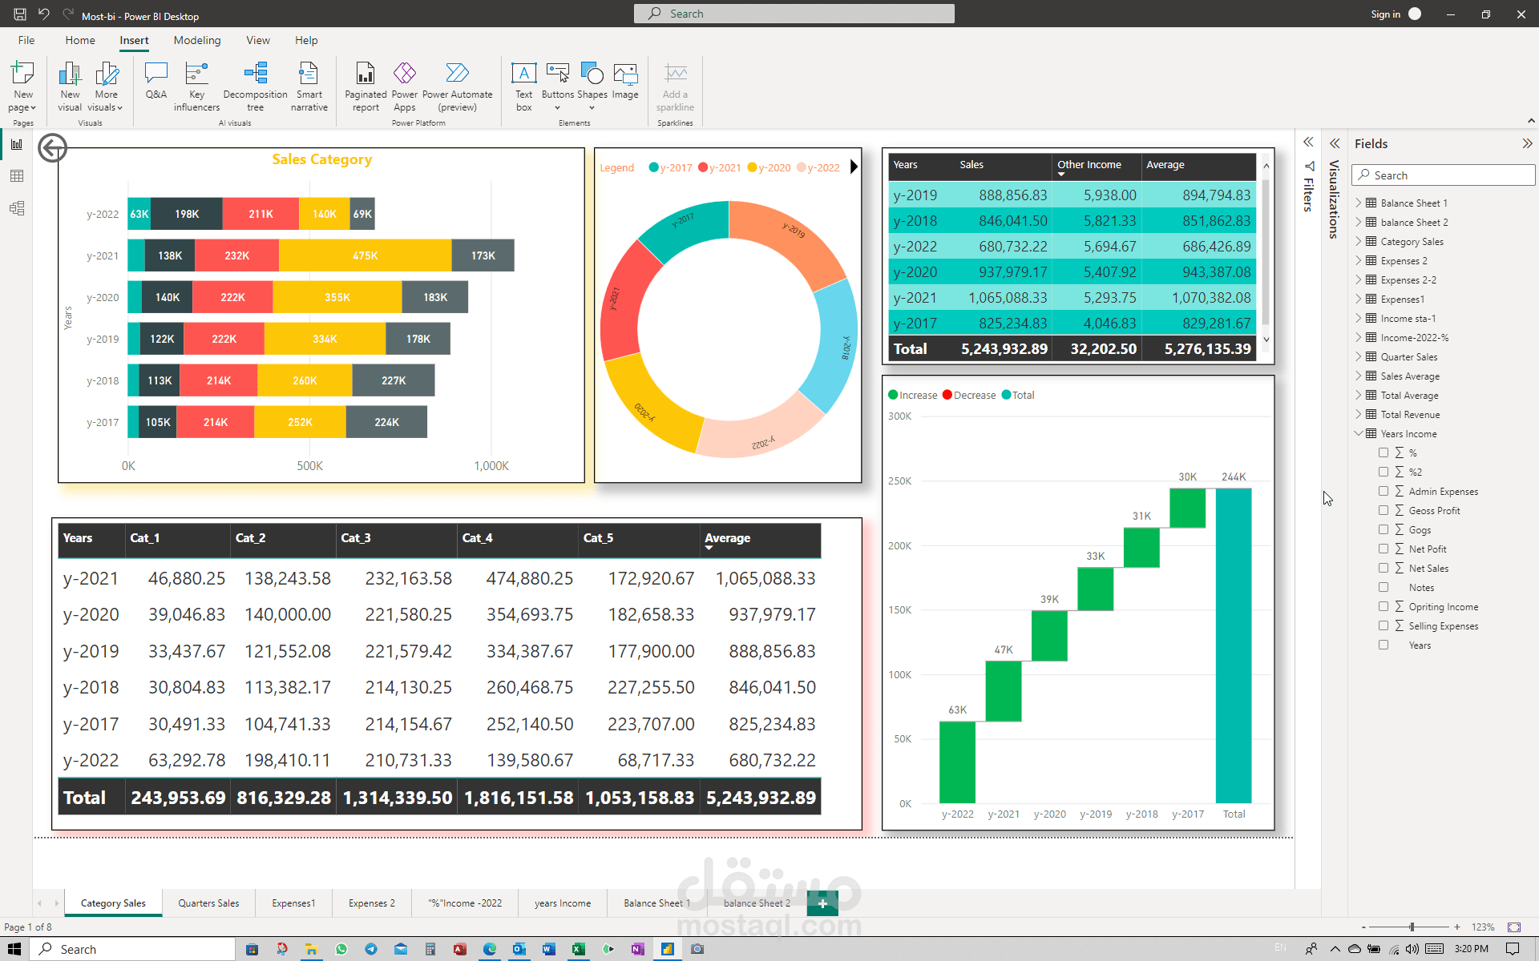Insert a Q&A visual
The width and height of the screenshot is (1539, 961).
pos(156,80)
